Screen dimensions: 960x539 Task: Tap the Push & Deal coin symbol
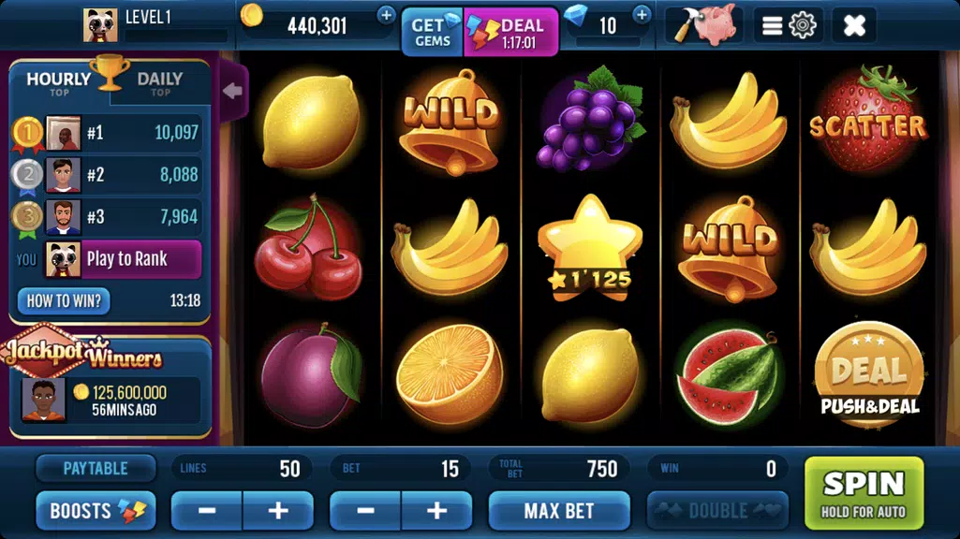point(869,373)
